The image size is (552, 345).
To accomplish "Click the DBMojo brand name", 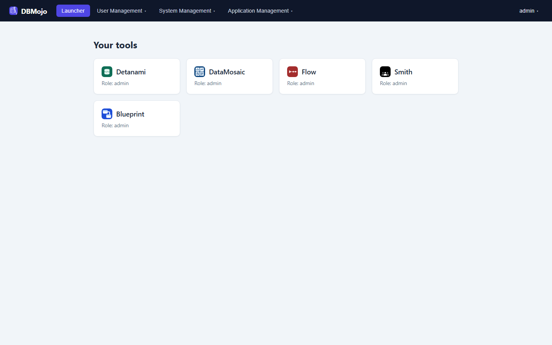I will 34,11.
